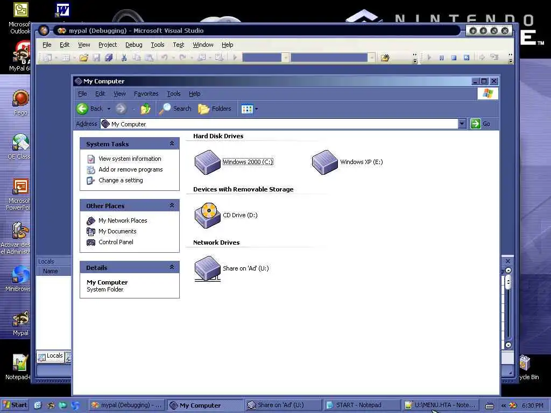Collapse the System Tasks panel

coord(172,143)
